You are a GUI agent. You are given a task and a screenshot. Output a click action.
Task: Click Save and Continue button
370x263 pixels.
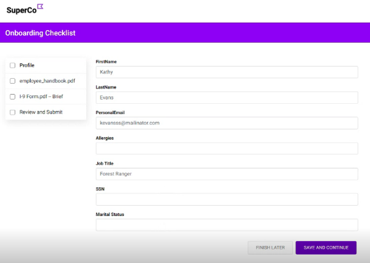click(326, 248)
